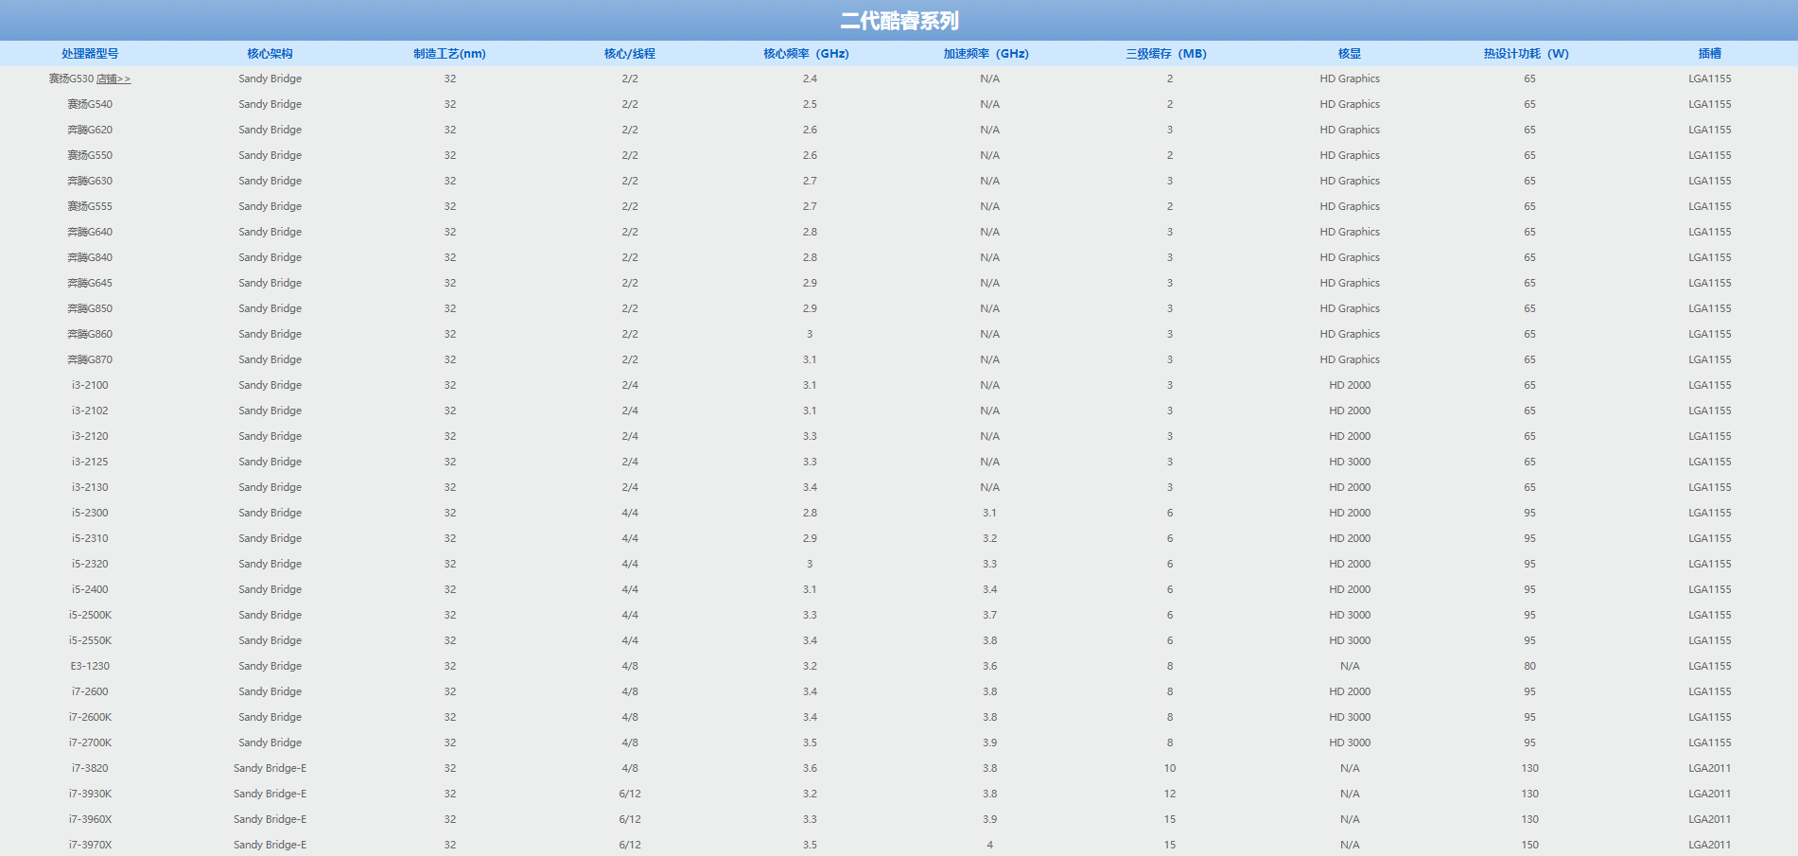This screenshot has height=856, width=1798.
Task: Select the 赛扬G530 model name
Action: pyautogui.click(x=72, y=79)
